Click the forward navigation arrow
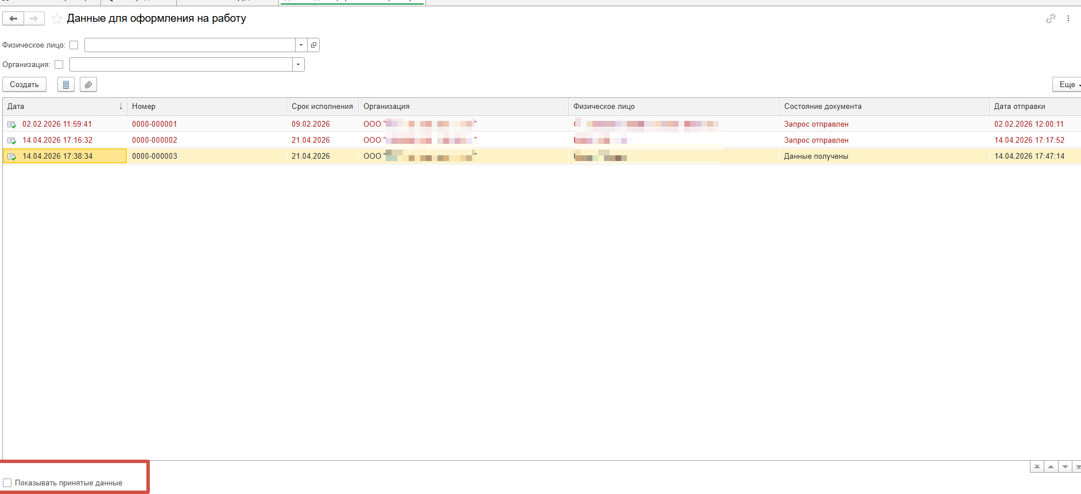 34,19
